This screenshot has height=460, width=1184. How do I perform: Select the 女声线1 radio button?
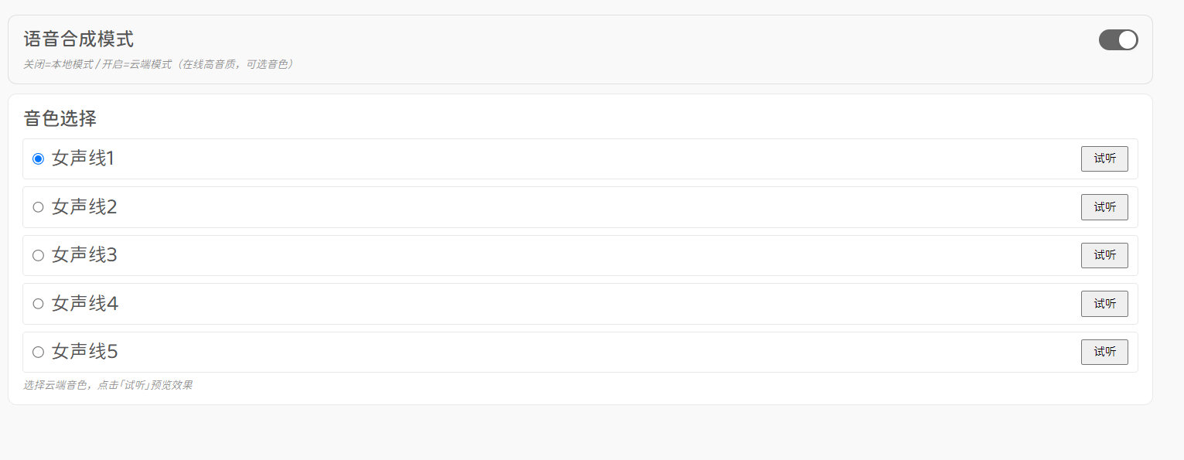point(38,158)
